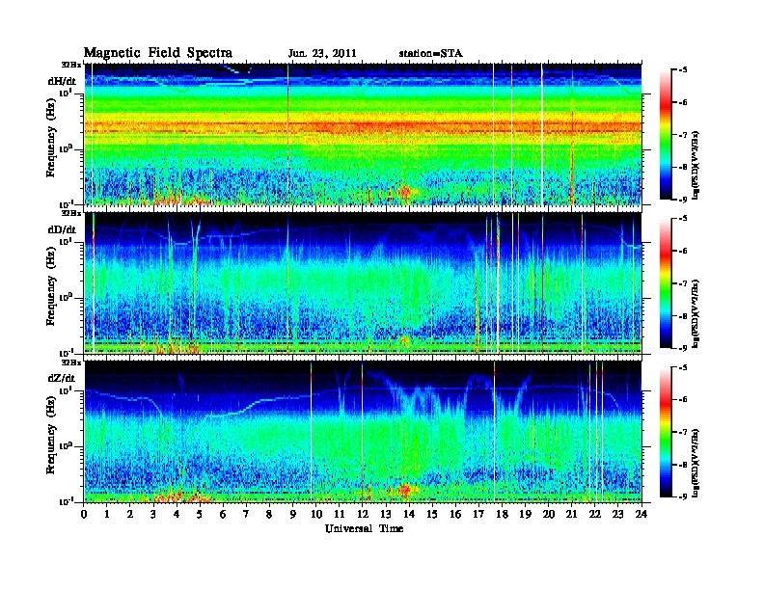The height and width of the screenshot is (590, 764).
Task: Click hour "14" on the time axis
Action: (409, 514)
